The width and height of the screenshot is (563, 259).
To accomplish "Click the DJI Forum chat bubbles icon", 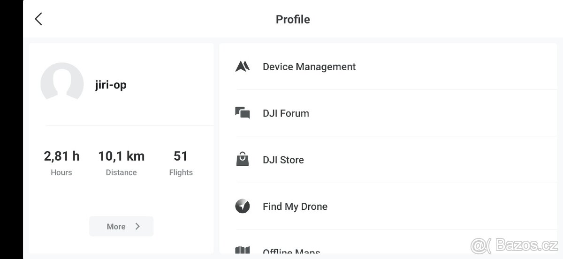I will 243,113.
